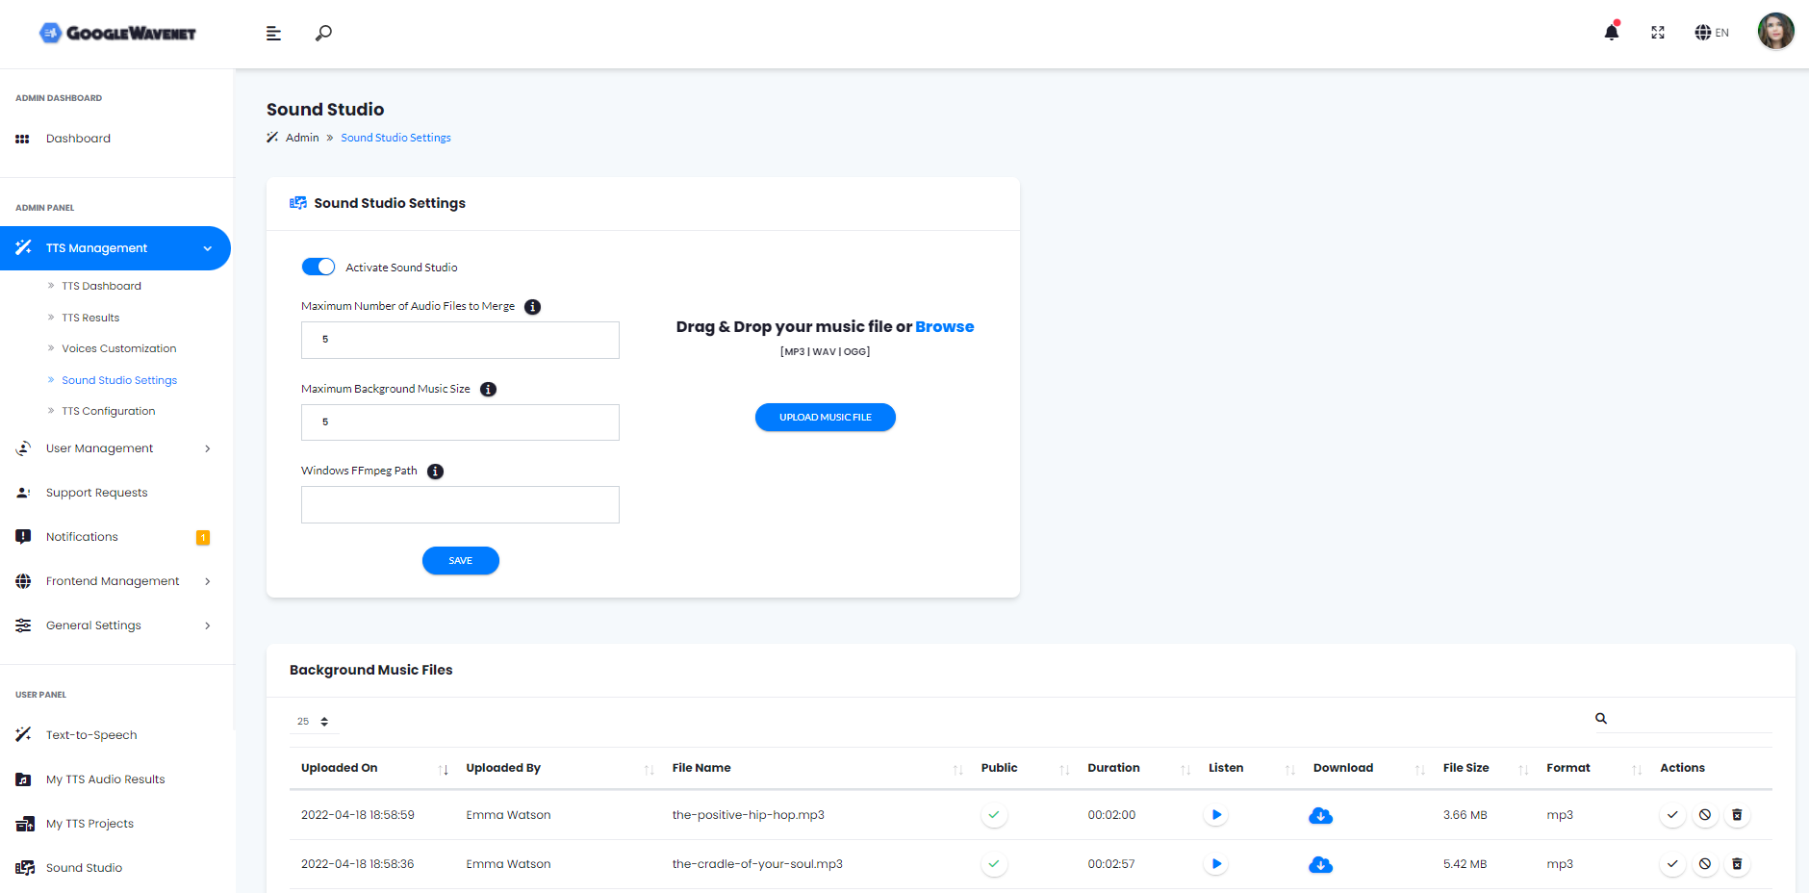
Task: Delete the-cradle-of-your-soul.mp3 using trash icon
Action: [x=1737, y=864]
